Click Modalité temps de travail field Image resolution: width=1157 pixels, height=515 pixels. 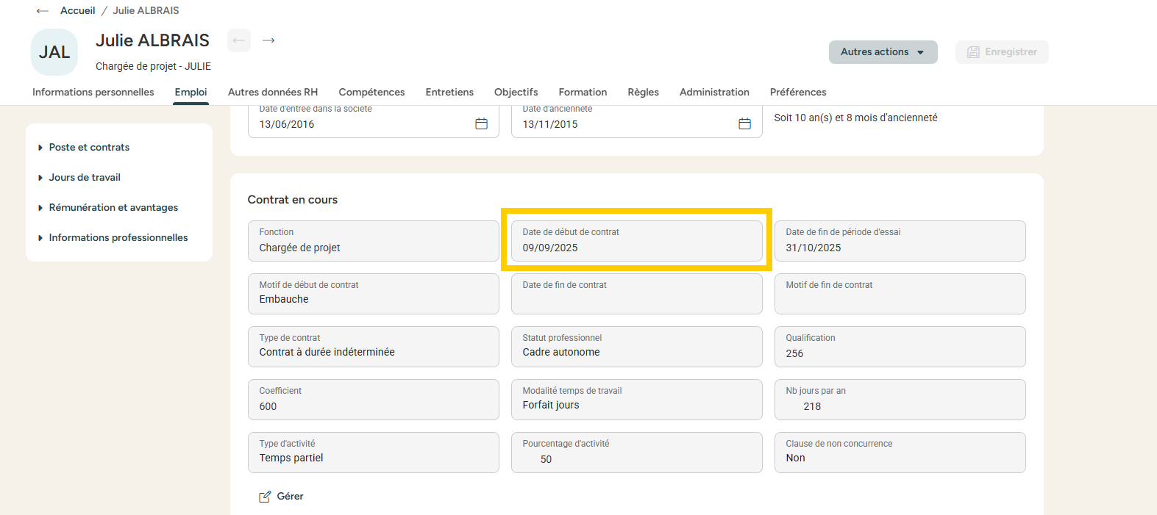coord(637,400)
